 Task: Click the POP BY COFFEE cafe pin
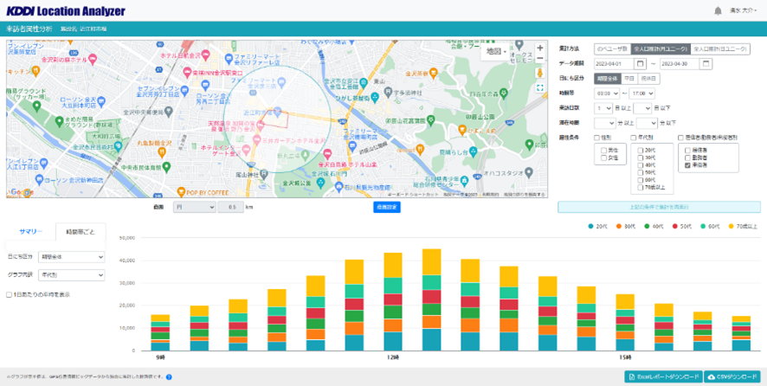pyautogui.click(x=181, y=192)
